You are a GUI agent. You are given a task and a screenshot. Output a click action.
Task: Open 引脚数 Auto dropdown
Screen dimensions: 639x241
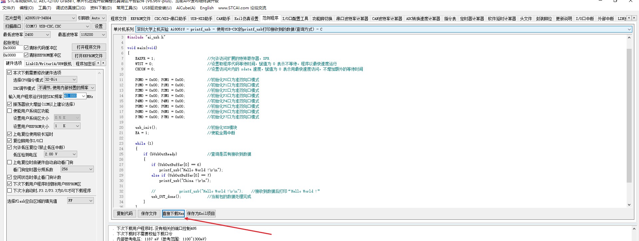[98, 18]
